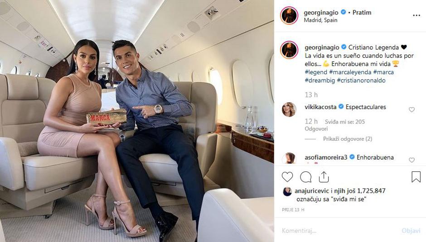
Task: Like the post with the heart icon
Action: [287, 177]
